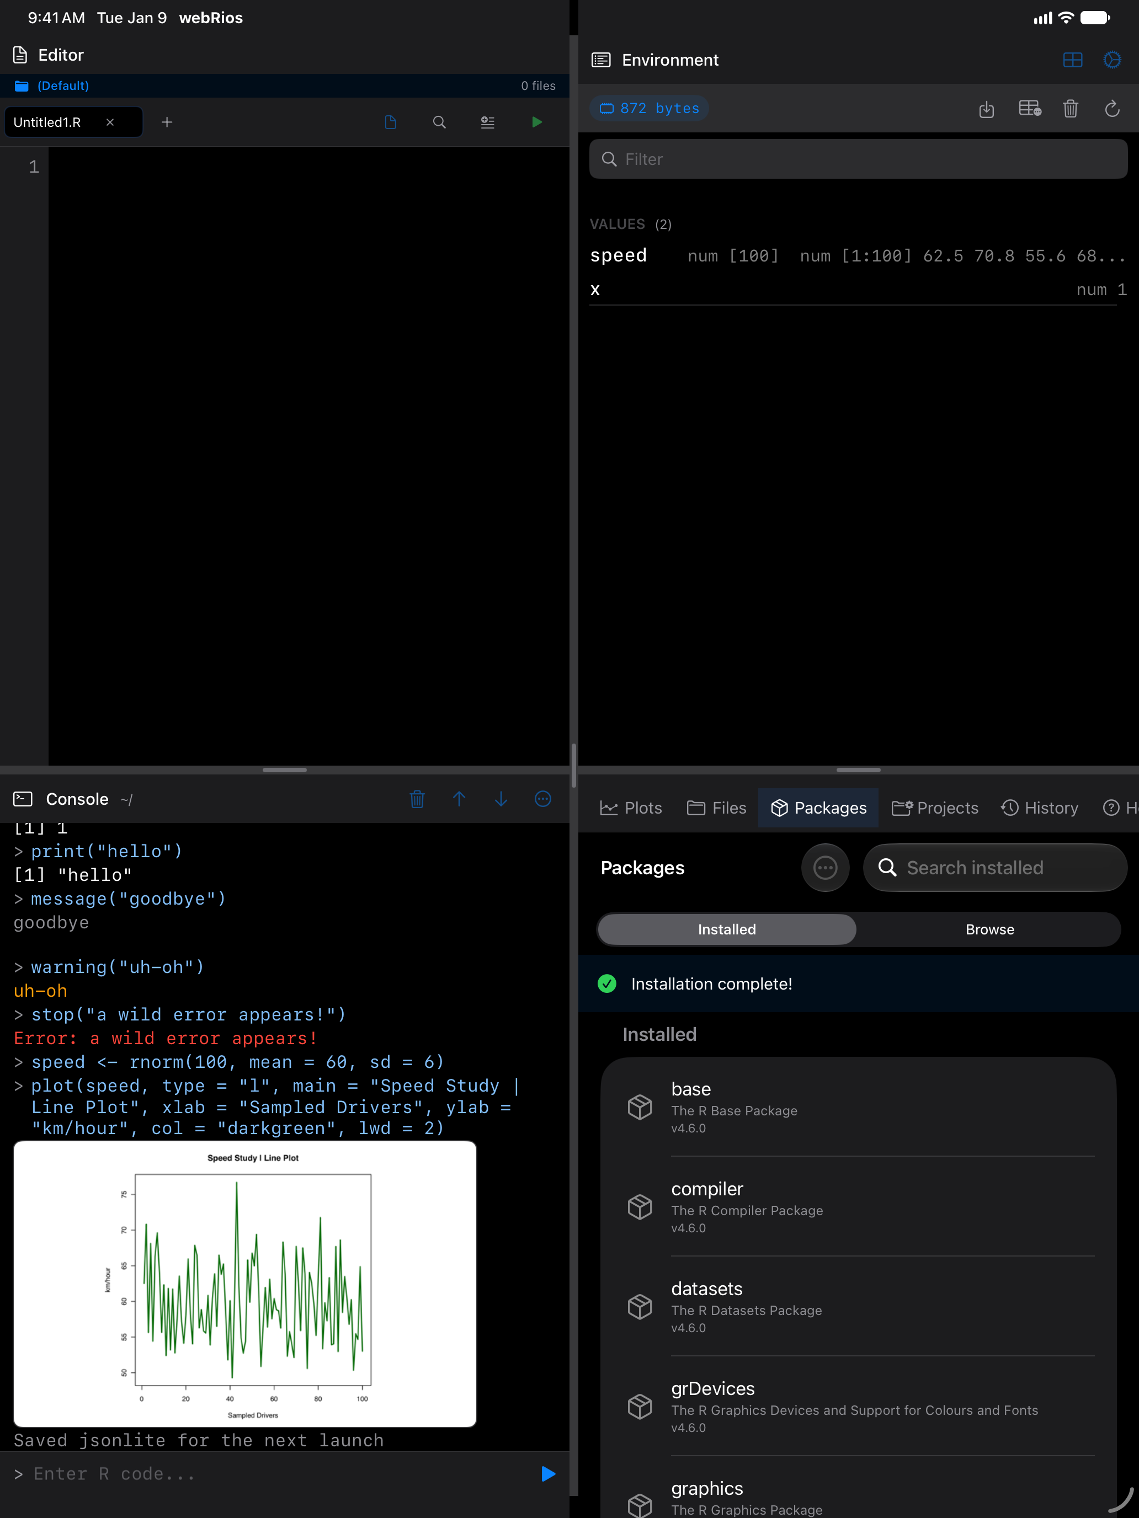Screen dimensions: 1139x1518
Task: Click the Editor panel document icon
Action: [x=20, y=55]
